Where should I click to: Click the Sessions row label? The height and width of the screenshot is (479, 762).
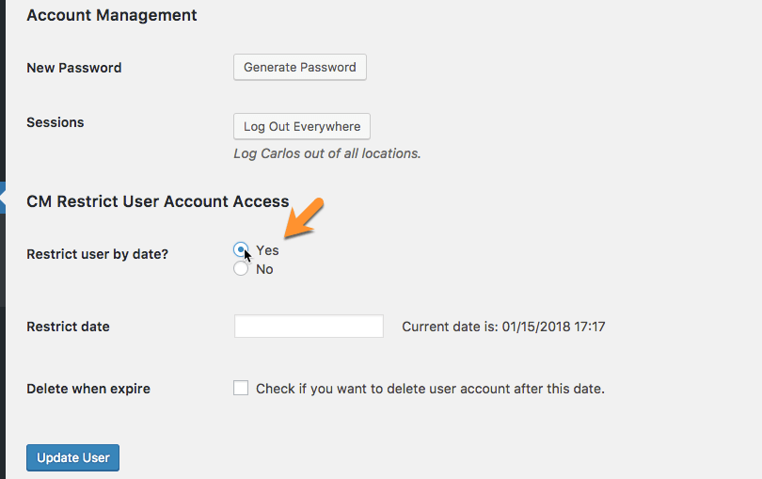(55, 122)
